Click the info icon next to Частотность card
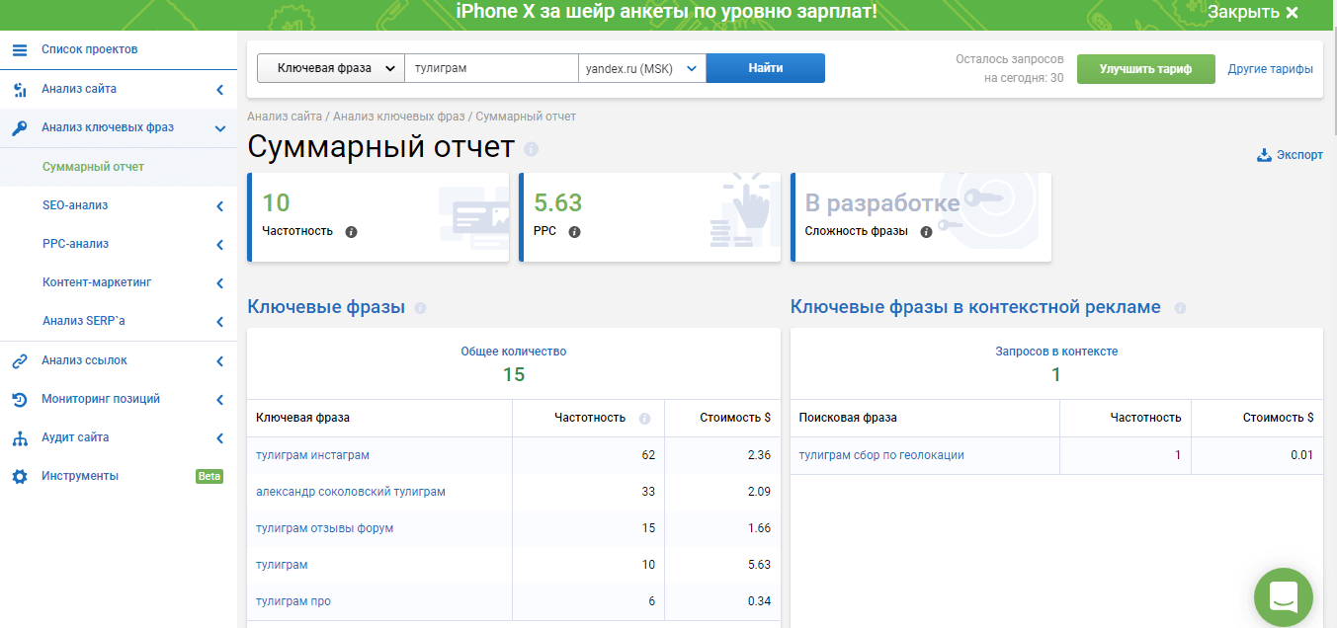Image resolution: width=1337 pixels, height=628 pixels. (x=351, y=232)
